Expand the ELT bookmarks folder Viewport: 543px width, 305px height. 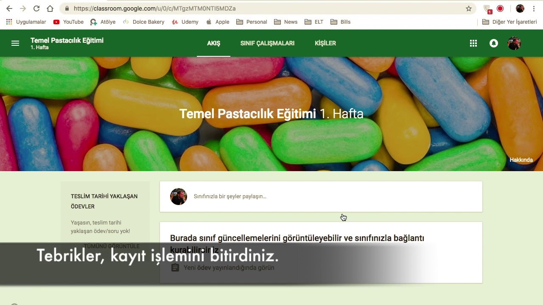314,22
